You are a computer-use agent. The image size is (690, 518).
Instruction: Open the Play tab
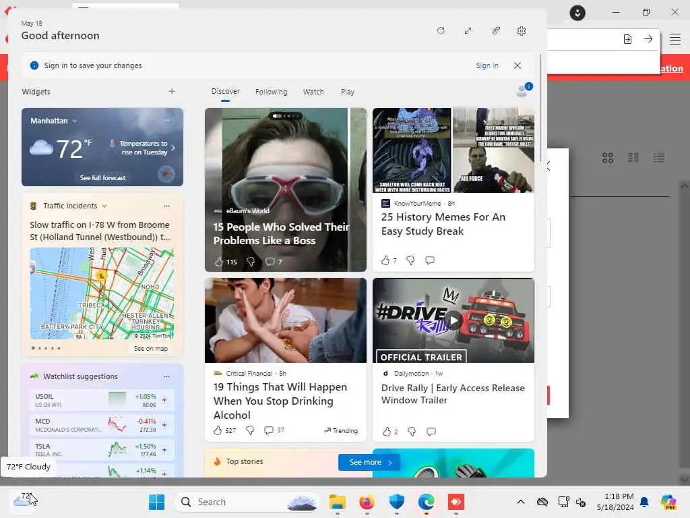[x=347, y=92]
